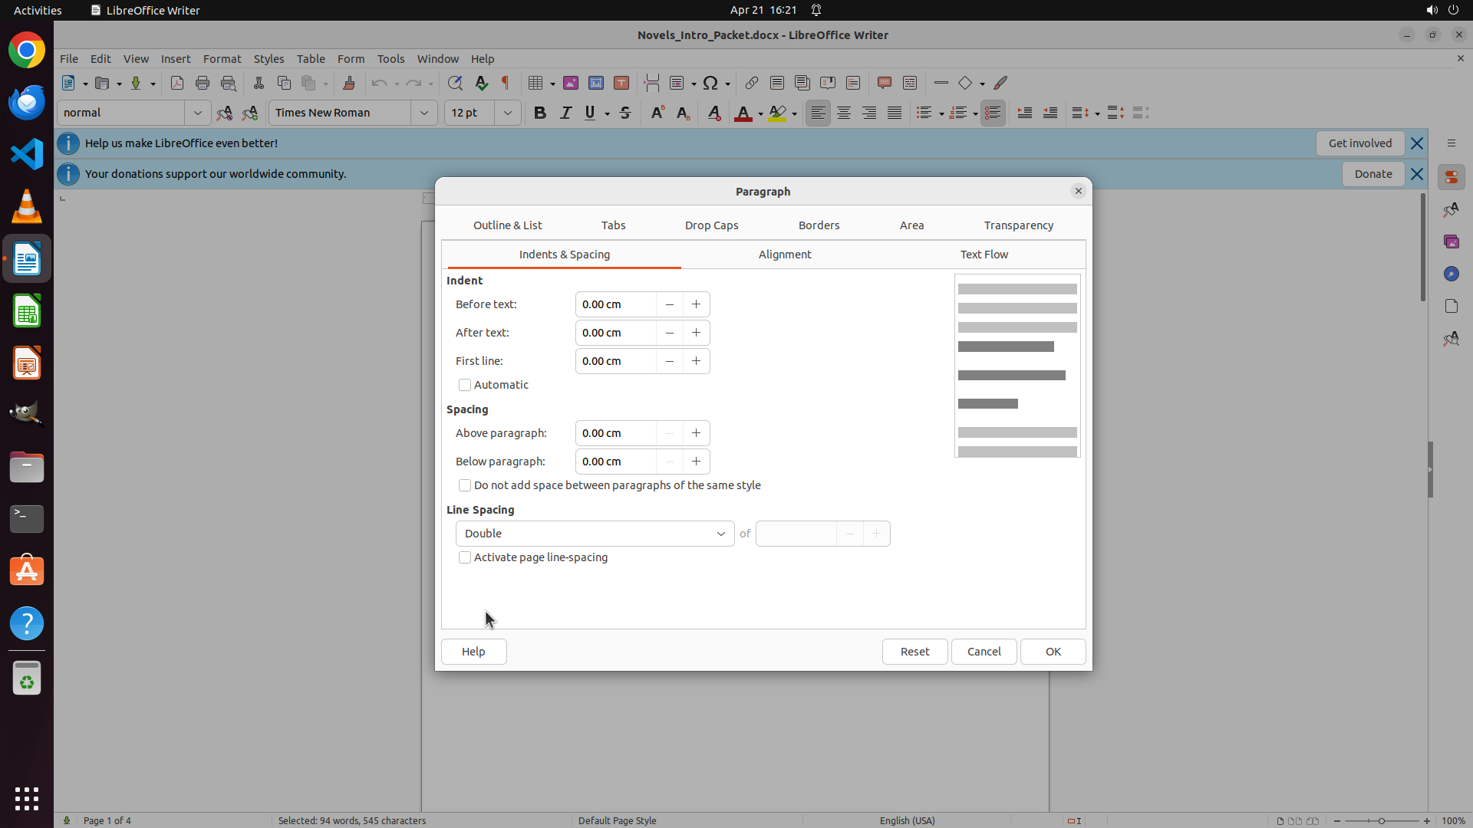Click the zoom slider in status bar
Image resolution: width=1473 pixels, height=828 pixels.
coord(1381,820)
